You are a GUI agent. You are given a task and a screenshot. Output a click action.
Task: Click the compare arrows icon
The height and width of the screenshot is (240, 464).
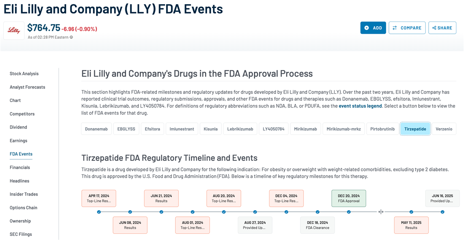coord(395,28)
